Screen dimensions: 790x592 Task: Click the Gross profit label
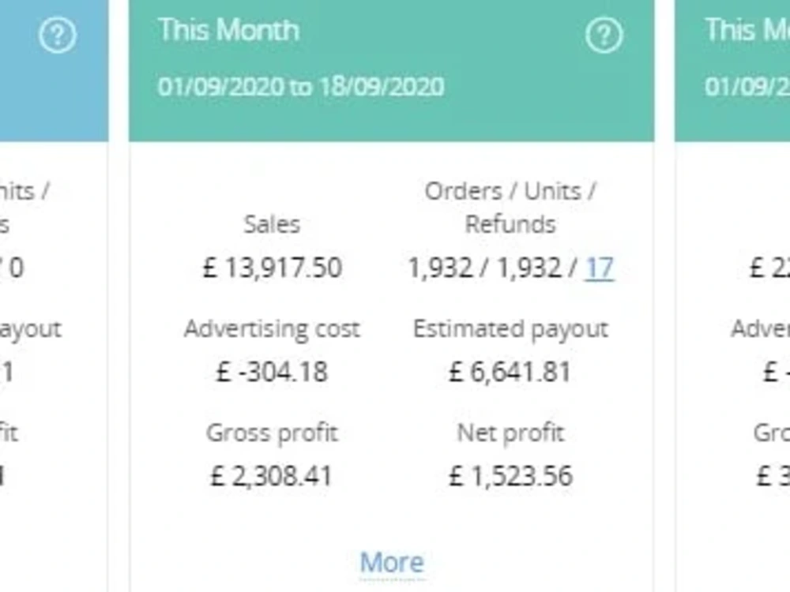pos(272,433)
